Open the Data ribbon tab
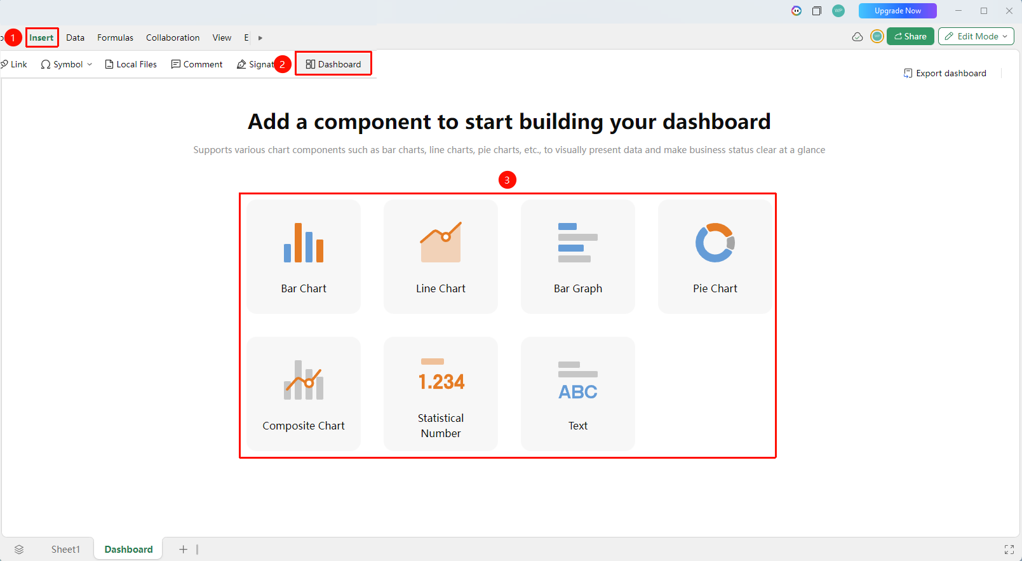Screen dimensions: 1022x561 [75, 37]
